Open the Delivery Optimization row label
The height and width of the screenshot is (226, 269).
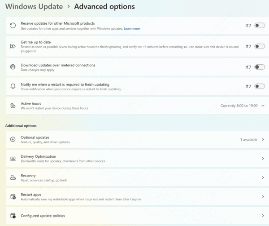pyautogui.click(x=39, y=156)
